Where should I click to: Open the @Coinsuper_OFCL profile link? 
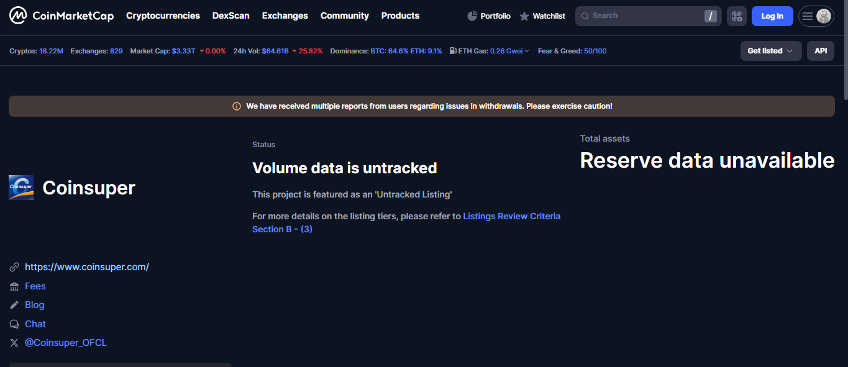pos(66,343)
